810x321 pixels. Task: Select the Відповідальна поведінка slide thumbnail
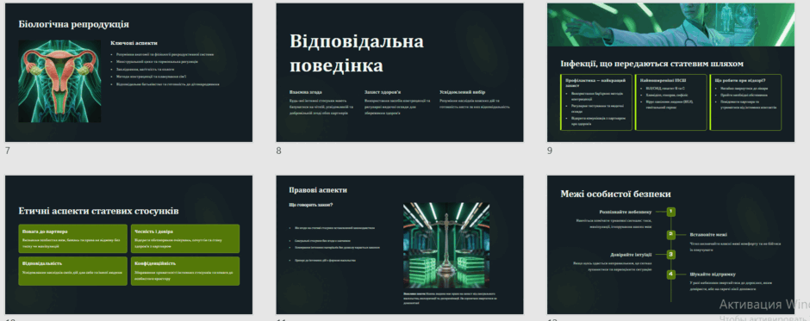(400, 72)
